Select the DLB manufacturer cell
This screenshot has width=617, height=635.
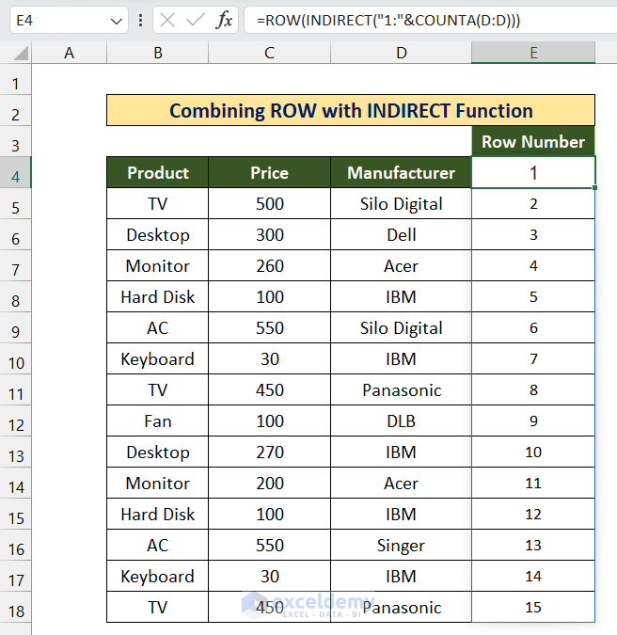pos(402,421)
